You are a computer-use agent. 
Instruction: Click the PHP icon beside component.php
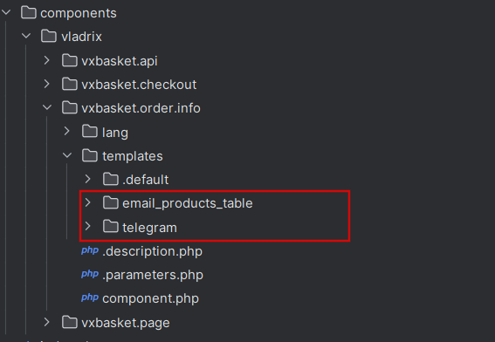pos(90,298)
